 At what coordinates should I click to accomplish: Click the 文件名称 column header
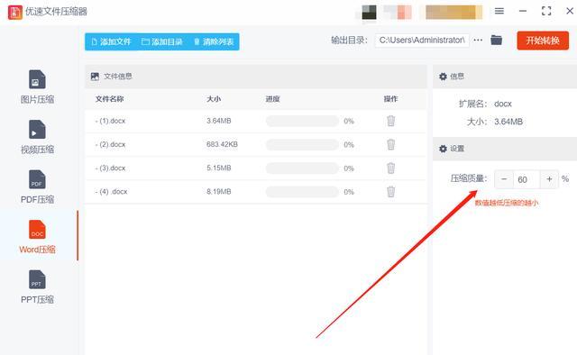(x=109, y=98)
